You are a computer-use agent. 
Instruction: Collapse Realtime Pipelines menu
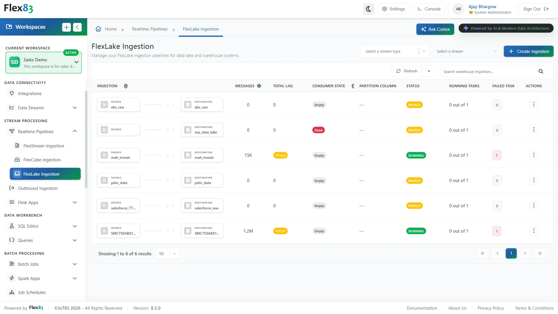tap(75, 131)
